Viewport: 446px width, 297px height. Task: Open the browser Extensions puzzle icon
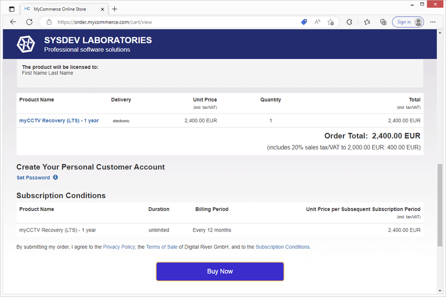350,22
